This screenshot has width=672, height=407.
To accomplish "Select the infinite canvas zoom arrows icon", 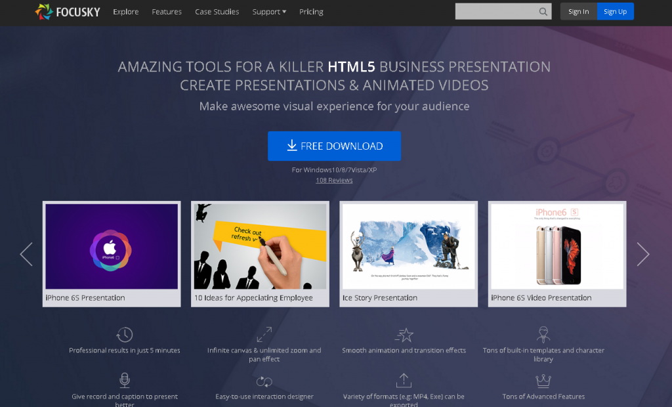I will pos(264,333).
